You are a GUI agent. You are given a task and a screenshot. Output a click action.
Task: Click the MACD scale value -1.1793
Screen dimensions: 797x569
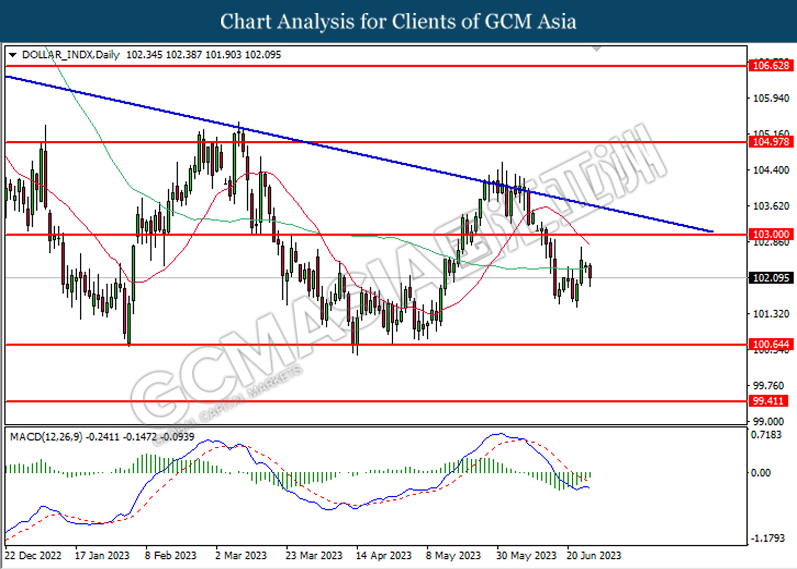[768, 538]
